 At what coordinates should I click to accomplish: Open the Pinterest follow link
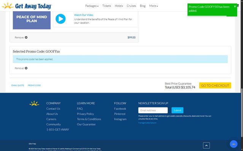(120, 114)
